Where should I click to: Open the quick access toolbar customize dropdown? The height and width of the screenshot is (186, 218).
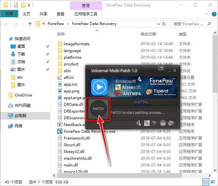point(29,5)
